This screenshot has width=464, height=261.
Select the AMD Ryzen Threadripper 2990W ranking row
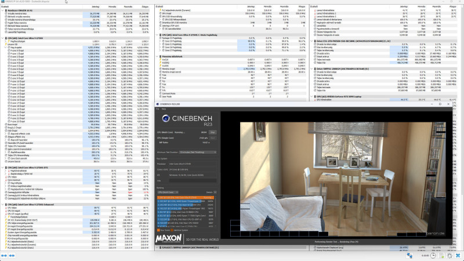pos(185,201)
